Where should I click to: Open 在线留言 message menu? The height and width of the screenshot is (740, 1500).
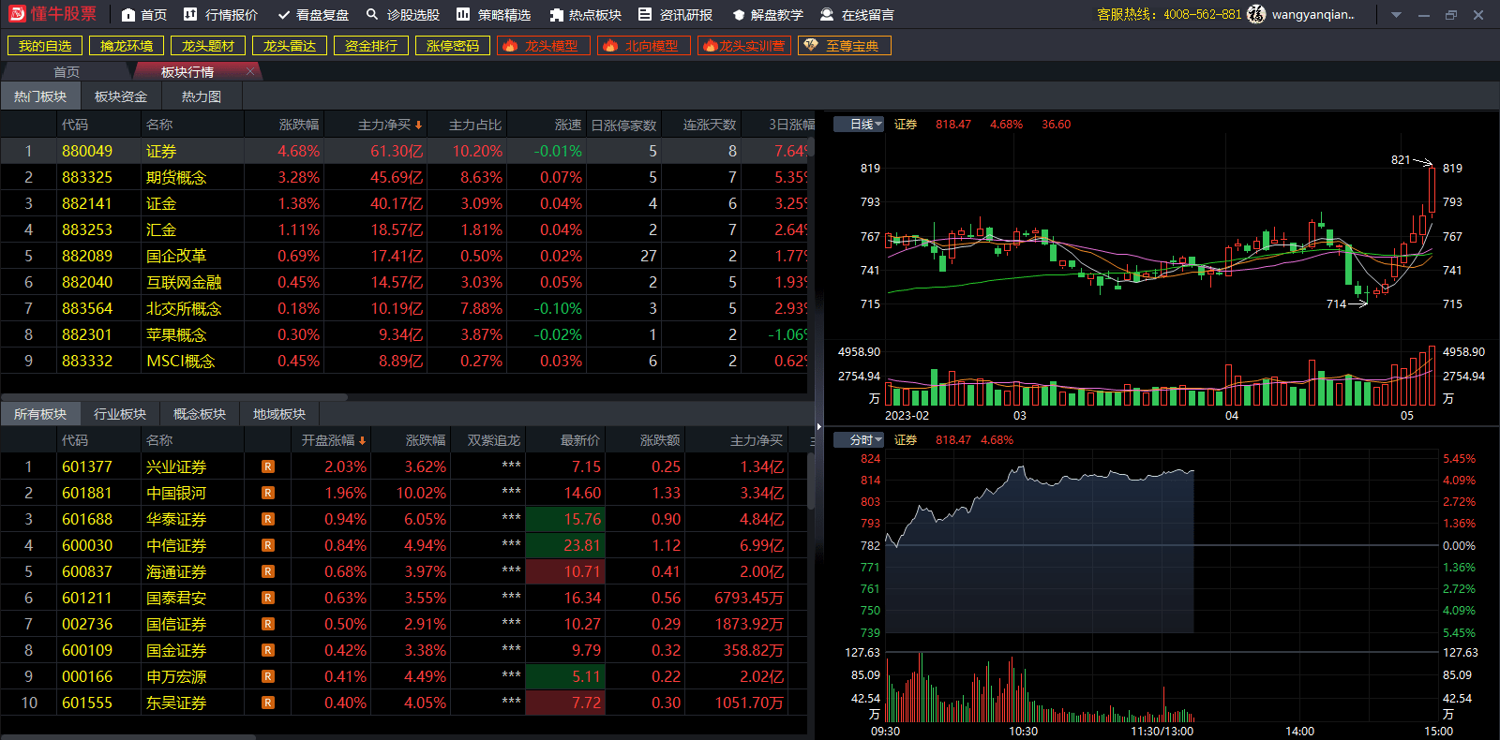click(857, 15)
